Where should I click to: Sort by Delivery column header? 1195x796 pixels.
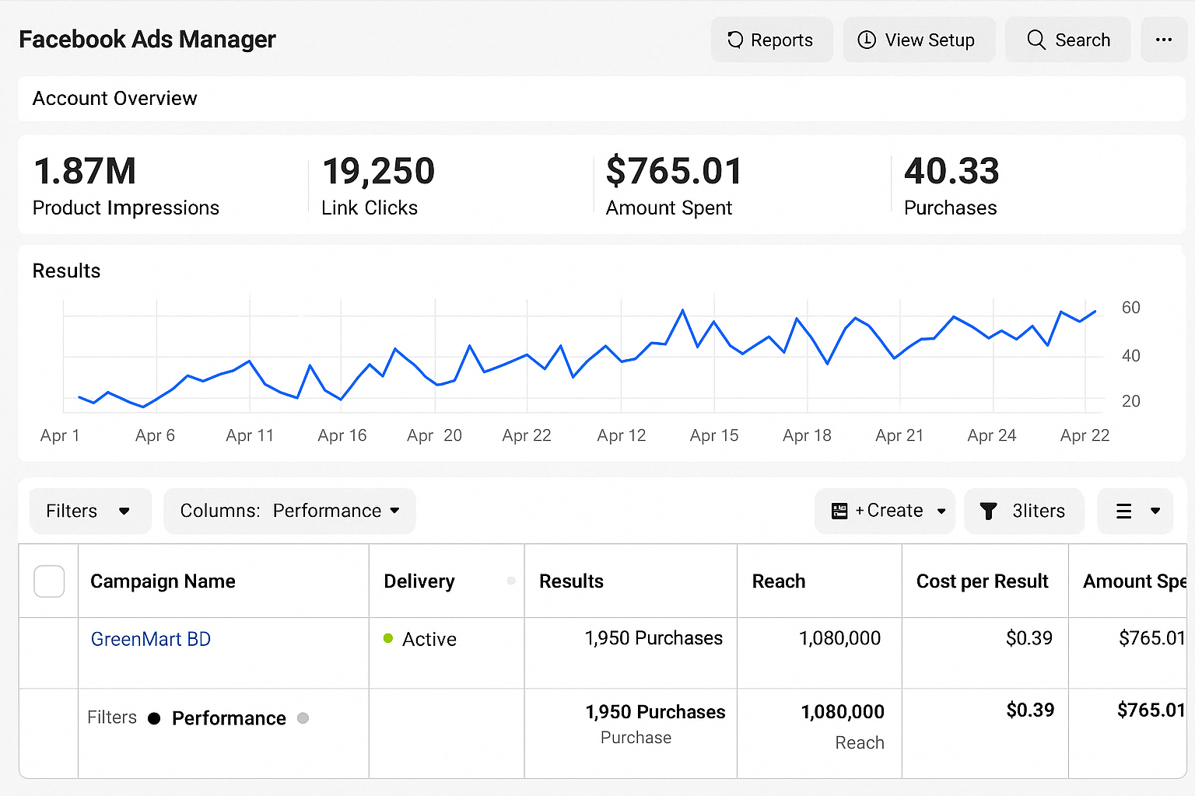(419, 581)
